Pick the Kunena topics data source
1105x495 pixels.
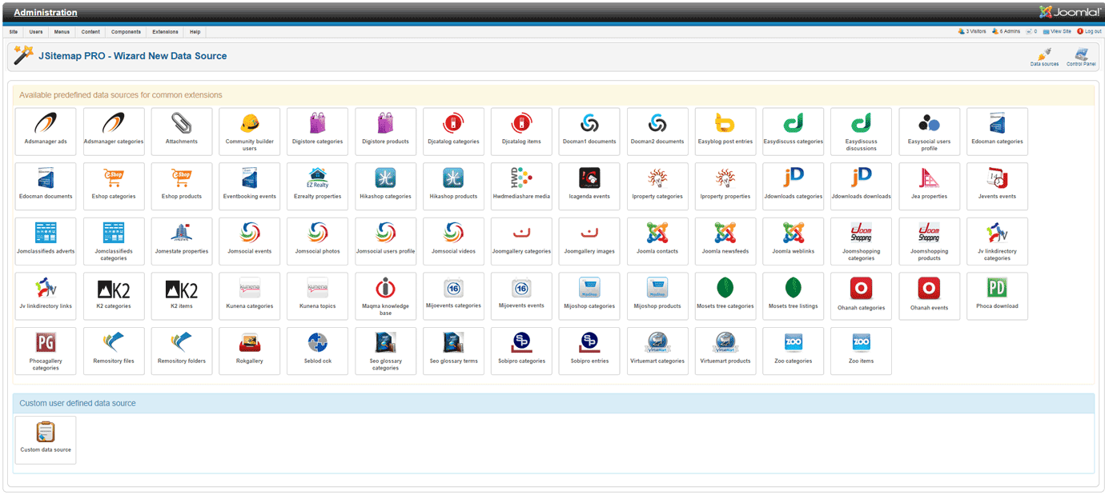(x=317, y=296)
